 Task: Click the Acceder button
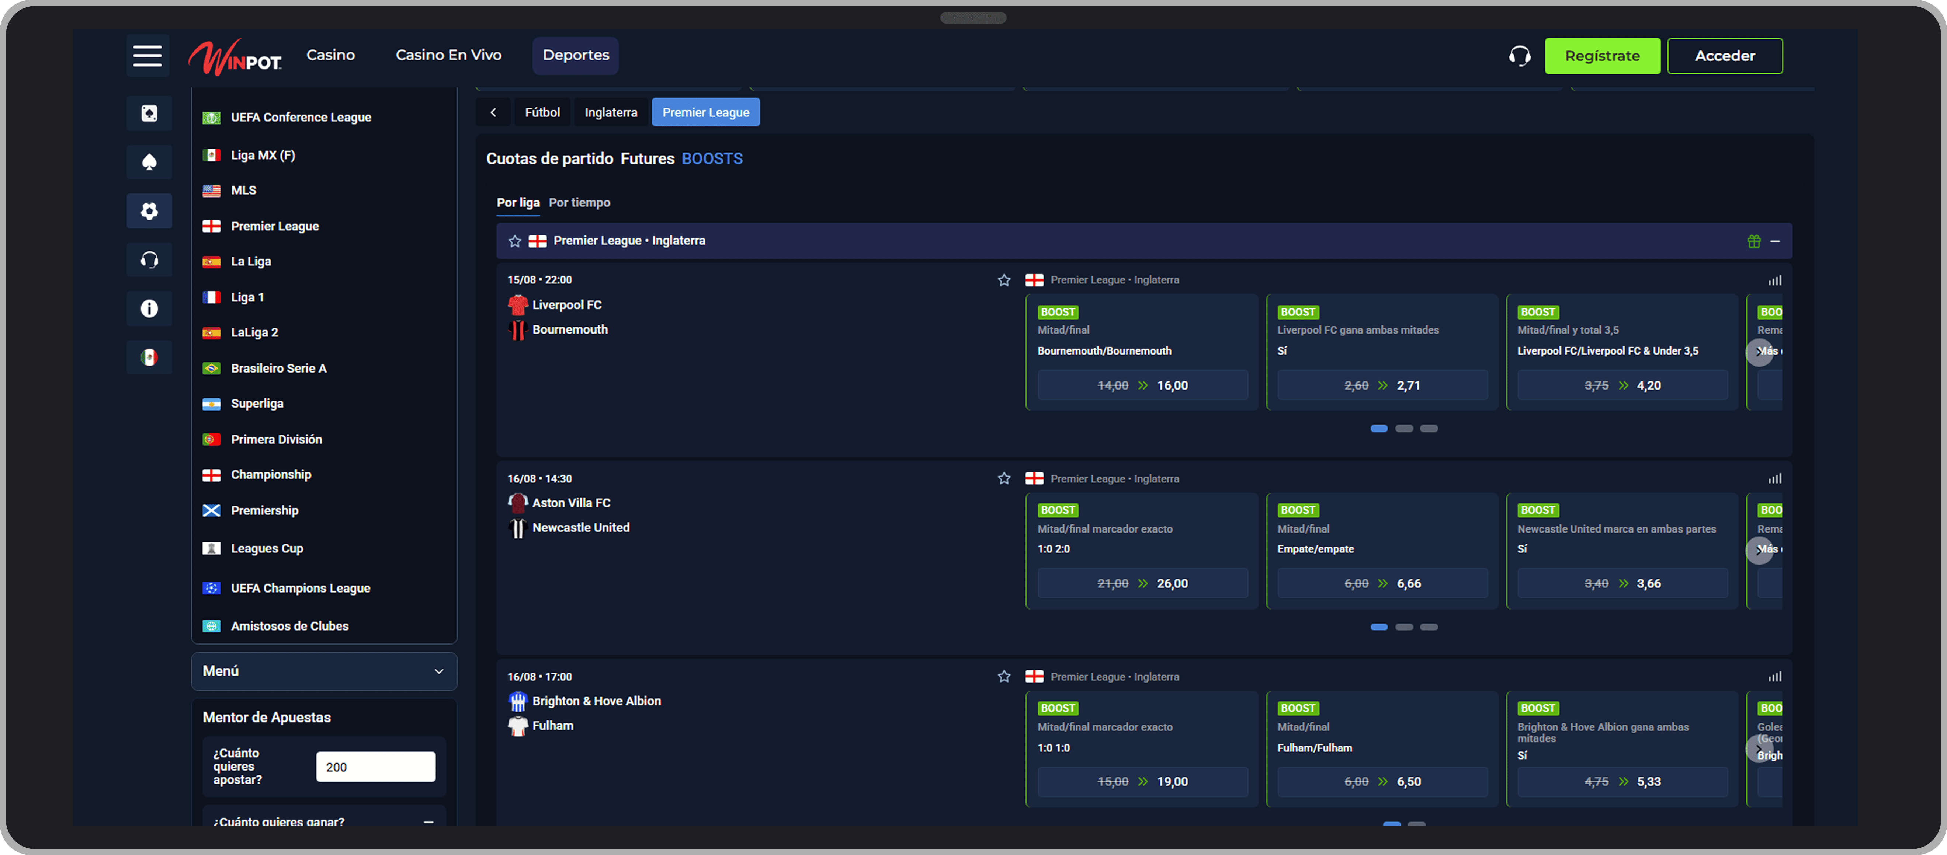coord(1724,56)
